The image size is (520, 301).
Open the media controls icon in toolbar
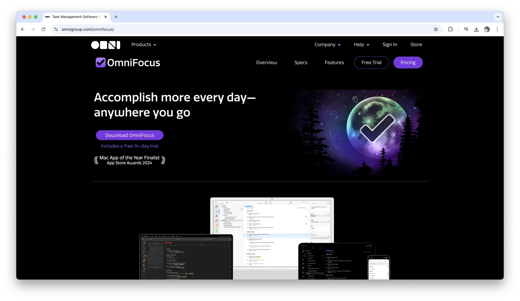coord(466,29)
